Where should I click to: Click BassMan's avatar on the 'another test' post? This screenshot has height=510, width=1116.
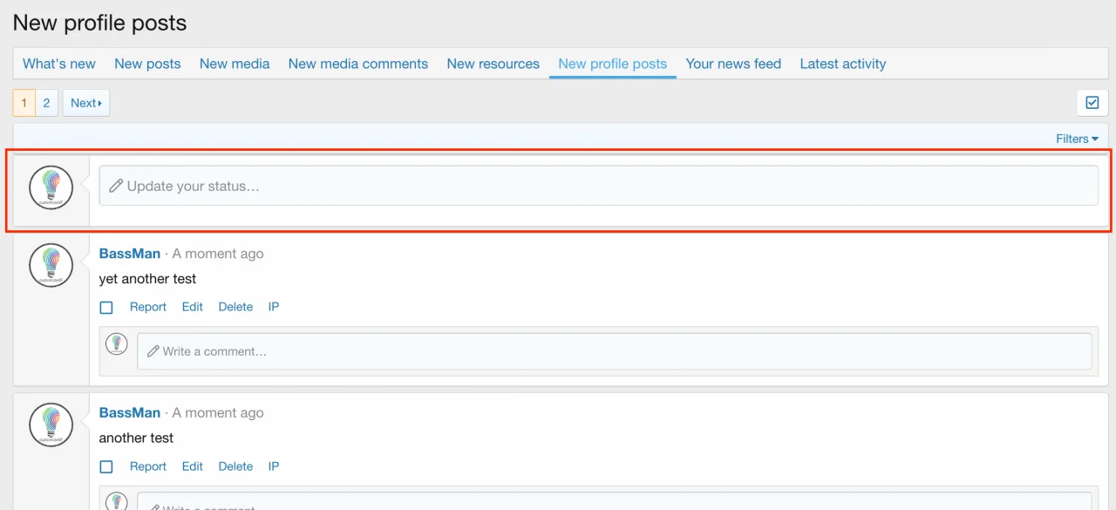pyautogui.click(x=50, y=424)
